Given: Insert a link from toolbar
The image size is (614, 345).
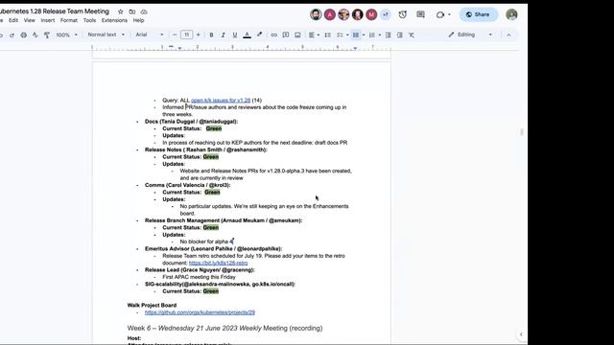Looking at the screenshot, I should 274,34.
